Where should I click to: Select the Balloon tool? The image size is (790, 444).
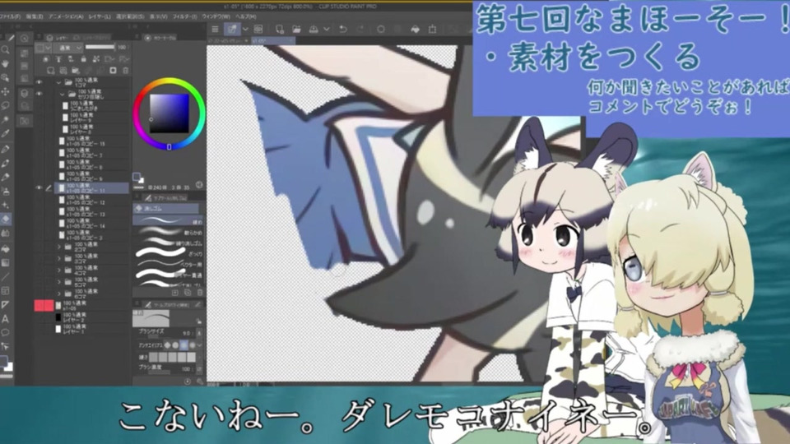(6, 332)
